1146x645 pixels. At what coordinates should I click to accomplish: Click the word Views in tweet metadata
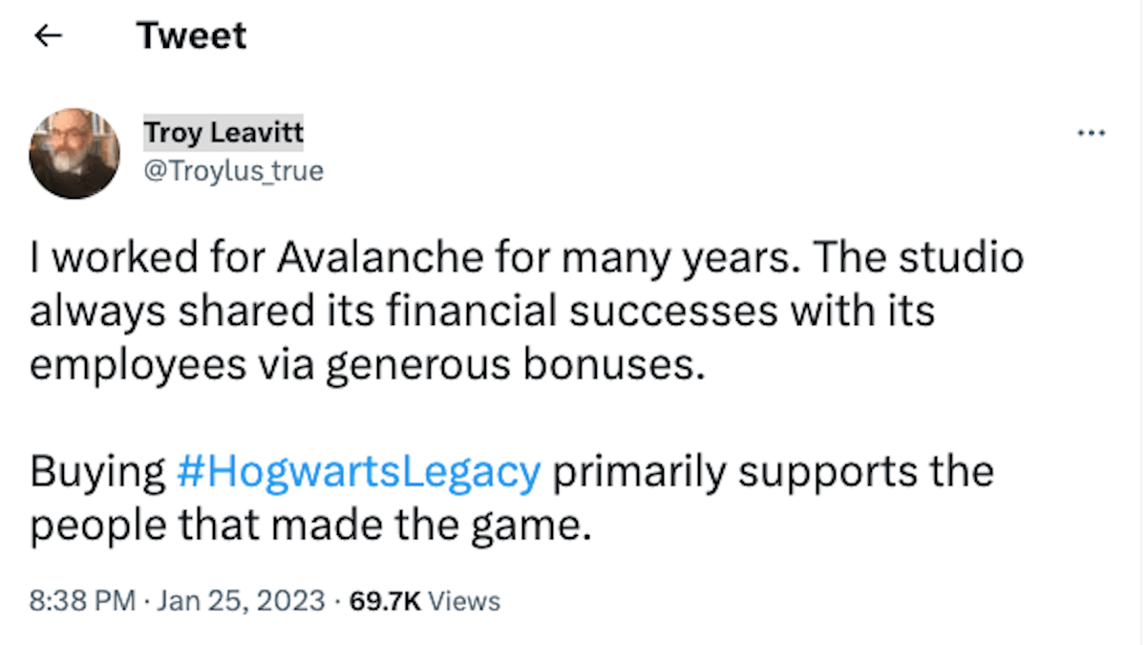pyautogui.click(x=464, y=601)
